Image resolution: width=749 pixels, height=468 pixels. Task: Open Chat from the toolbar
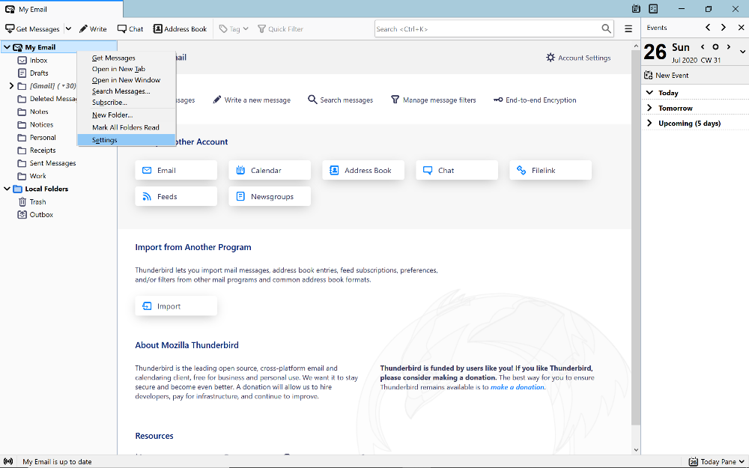point(130,28)
